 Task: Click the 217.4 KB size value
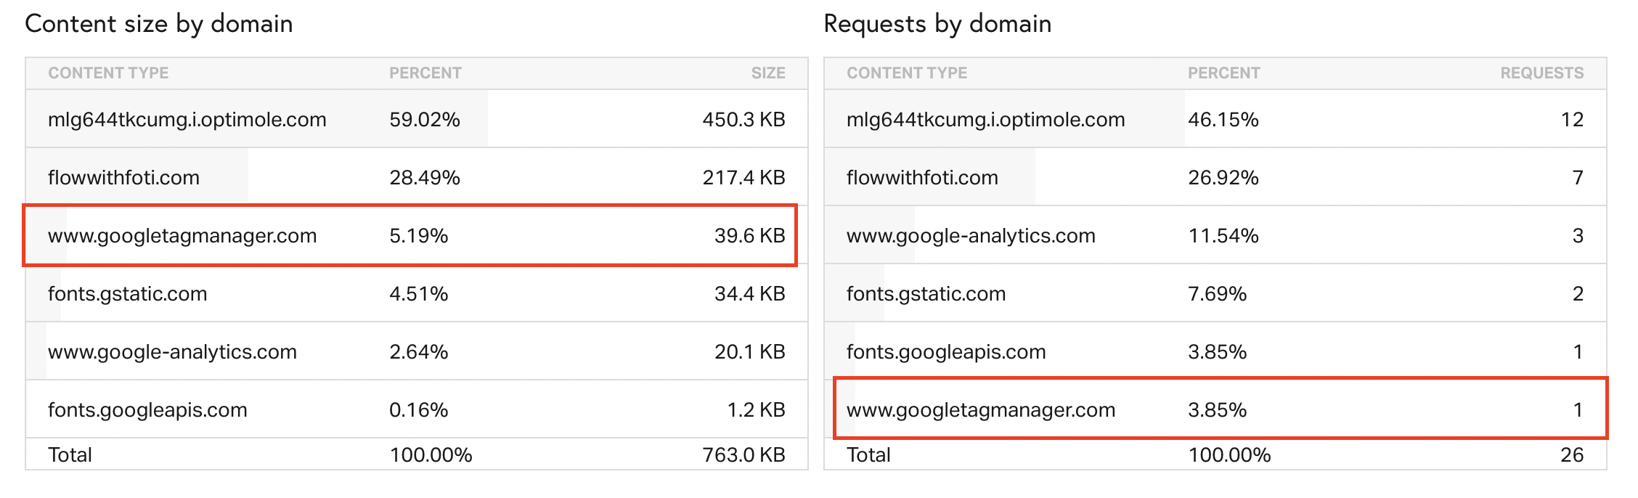tap(744, 178)
